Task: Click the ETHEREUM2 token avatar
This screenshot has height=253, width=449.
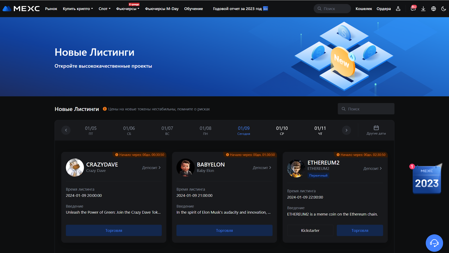Action: point(296,169)
